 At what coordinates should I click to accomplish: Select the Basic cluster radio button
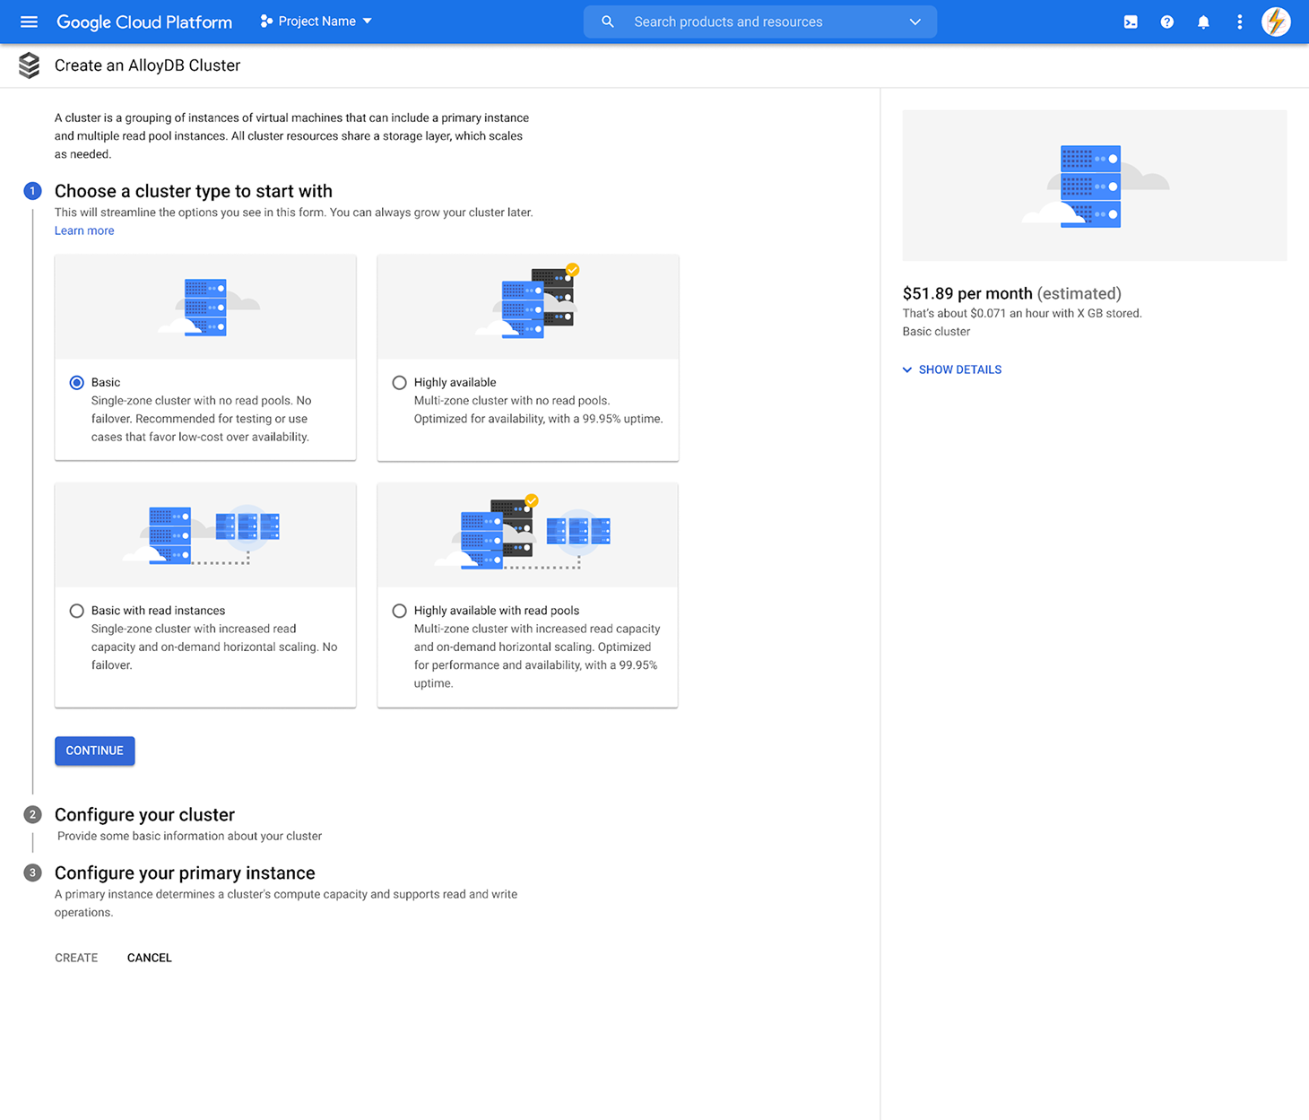(77, 383)
